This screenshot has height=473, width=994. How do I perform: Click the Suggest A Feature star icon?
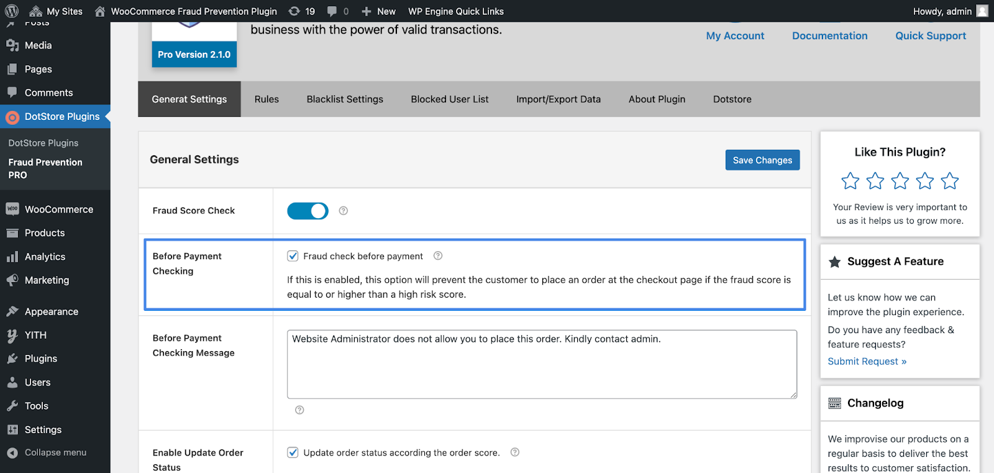pos(835,262)
